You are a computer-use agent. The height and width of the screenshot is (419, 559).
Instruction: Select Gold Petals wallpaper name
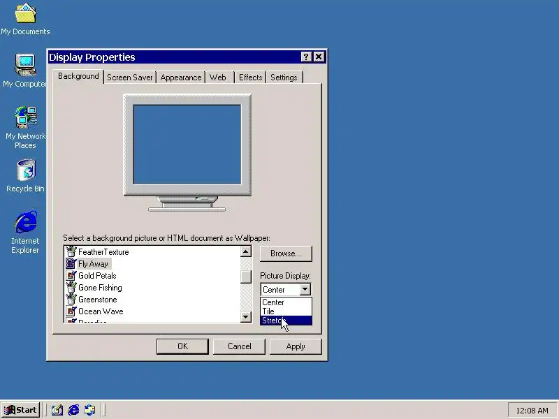pyautogui.click(x=97, y=276)
